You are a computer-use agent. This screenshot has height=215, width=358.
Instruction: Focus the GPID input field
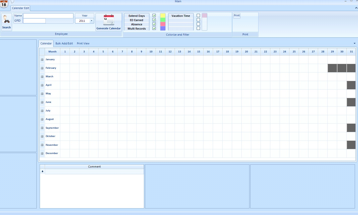pyautogui.click(x=34, y=21)
